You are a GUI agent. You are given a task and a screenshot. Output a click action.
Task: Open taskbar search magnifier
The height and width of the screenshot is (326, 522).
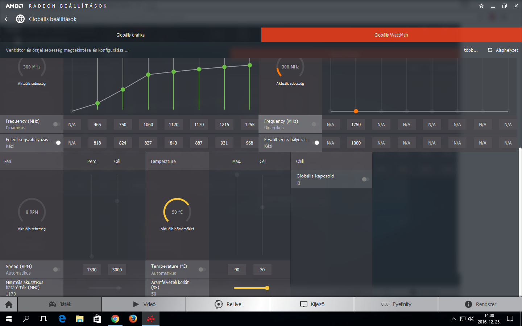coord(26,319)
